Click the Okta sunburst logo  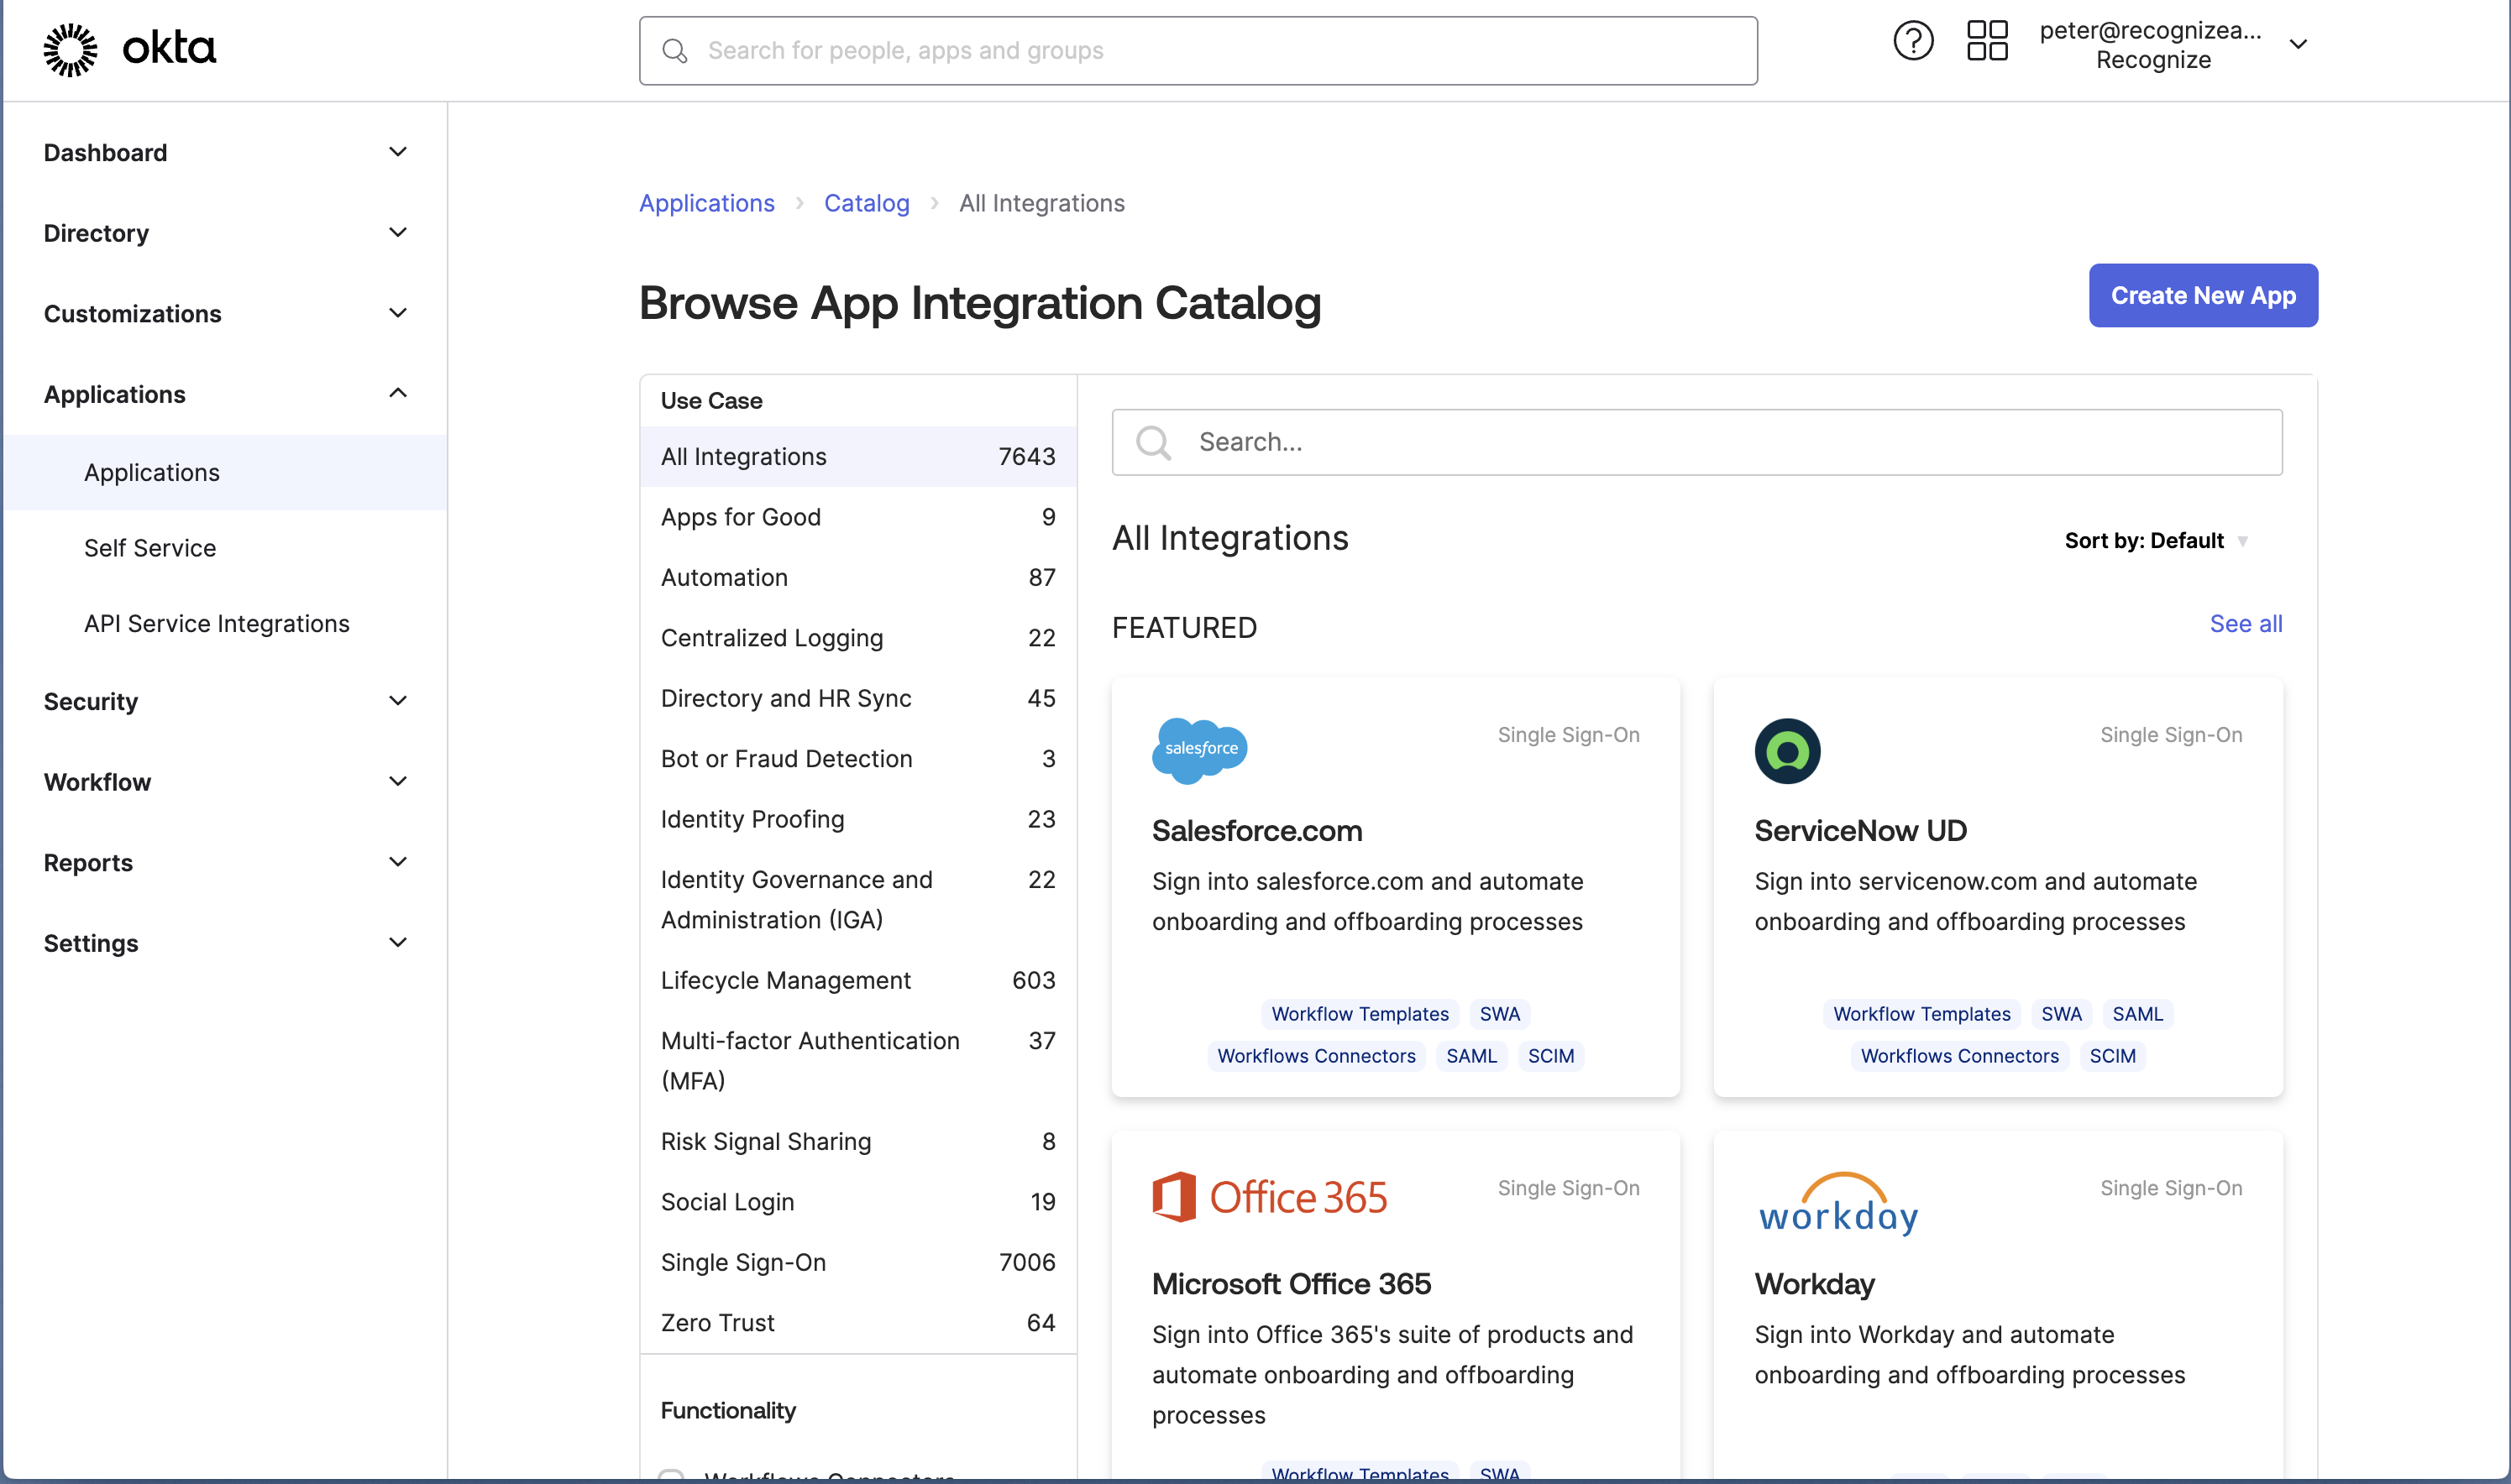click(70, 49)
